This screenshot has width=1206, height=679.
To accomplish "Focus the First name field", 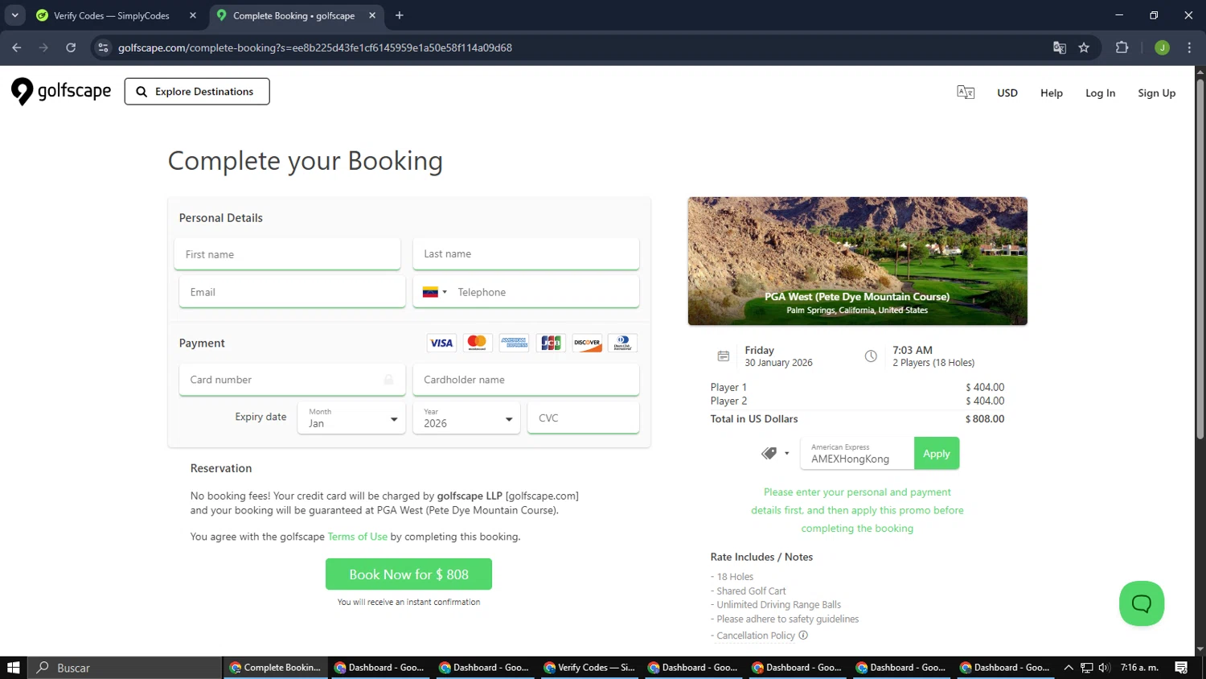I will 287,254.
